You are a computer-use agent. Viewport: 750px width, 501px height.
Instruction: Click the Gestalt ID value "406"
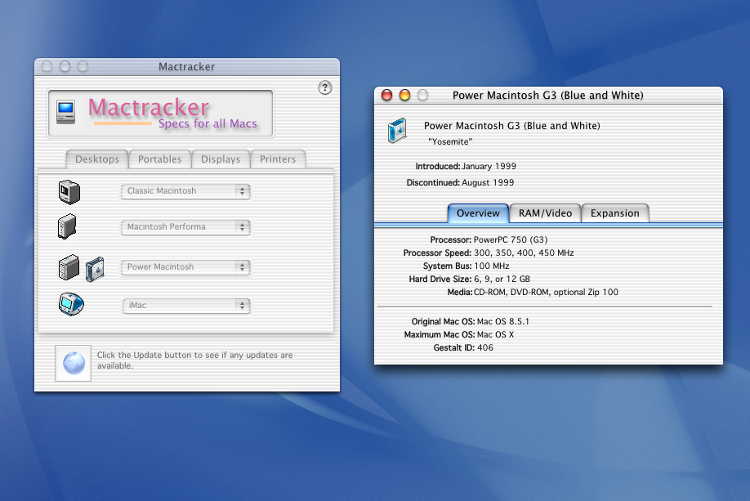485,348
